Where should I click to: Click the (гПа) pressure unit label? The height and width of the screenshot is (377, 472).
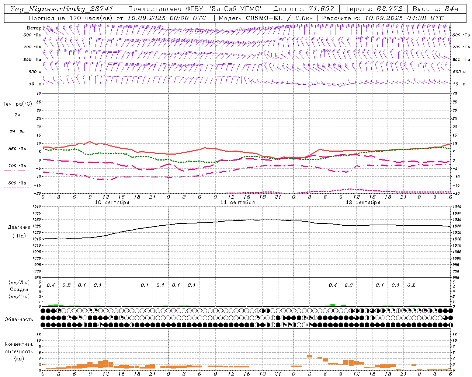[19, 236]
